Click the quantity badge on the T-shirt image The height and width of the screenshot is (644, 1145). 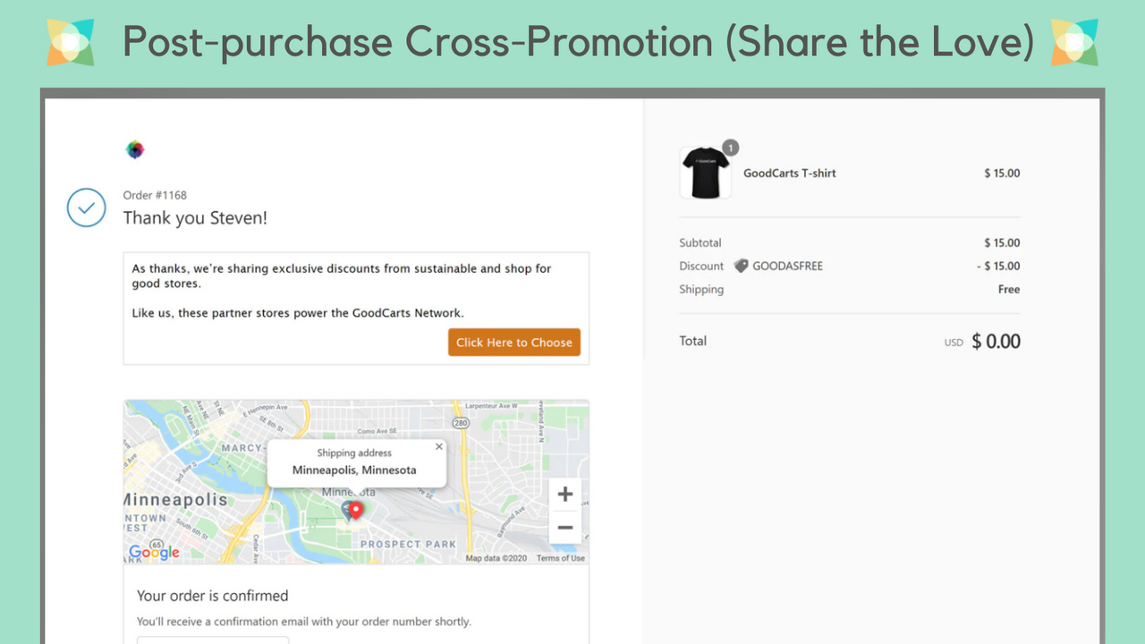tap(730, 148)
